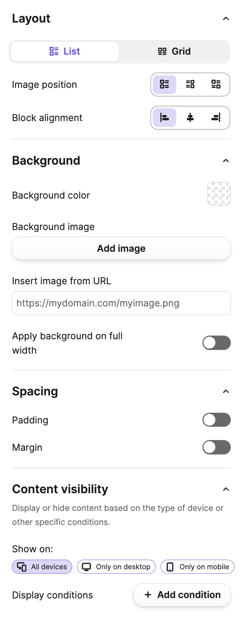Viewport: 240px width, 618px height.
Task: Enable Apply background on full width
Action: pyautogui.click(x=216, y=343)
